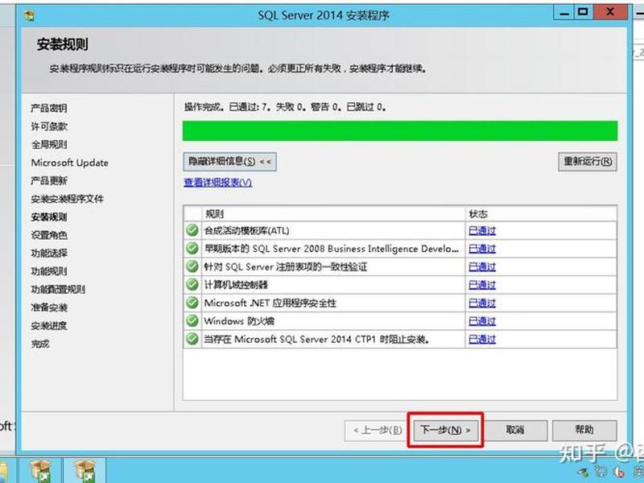Image resolution: width=644 pixels, height=483 pixels.
Task: Select the 完成 step in the sidebar
Action: [x=40, y=344]
